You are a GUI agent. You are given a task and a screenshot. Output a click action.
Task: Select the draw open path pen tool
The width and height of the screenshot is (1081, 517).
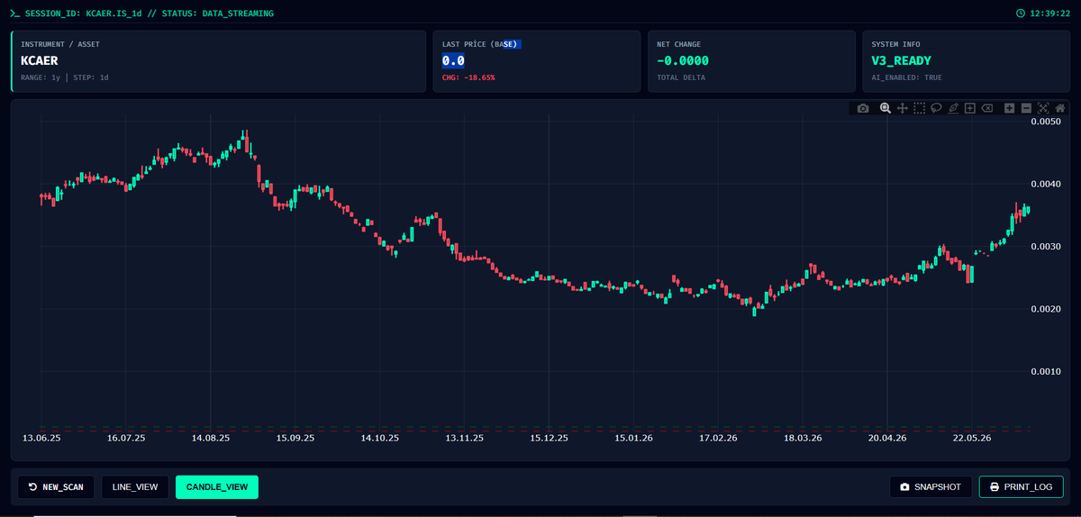(953, 108)
